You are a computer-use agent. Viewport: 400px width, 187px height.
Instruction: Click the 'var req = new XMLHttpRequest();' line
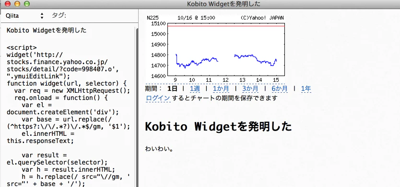click(72, 91)
